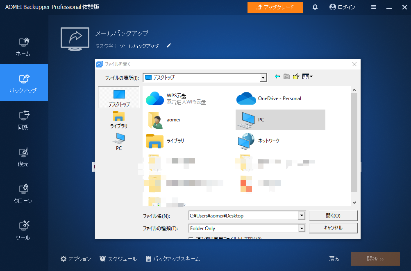
Task: Click the file name input field
Action: click(243, 215)
